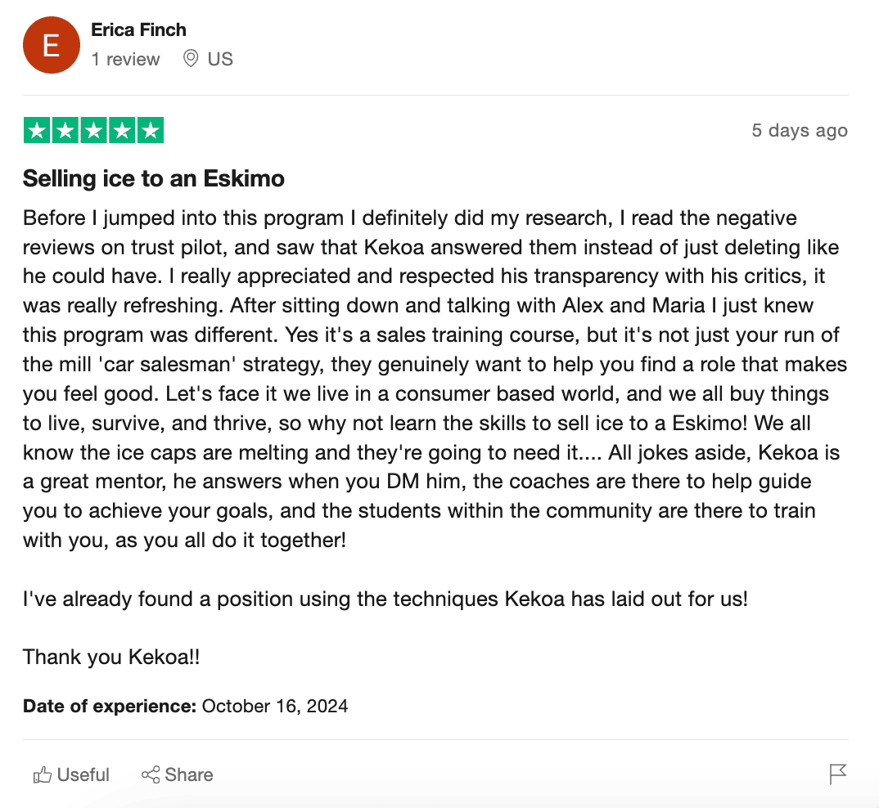Click the '1 review' count text
The image size is (879, 808).
(125, 60)
